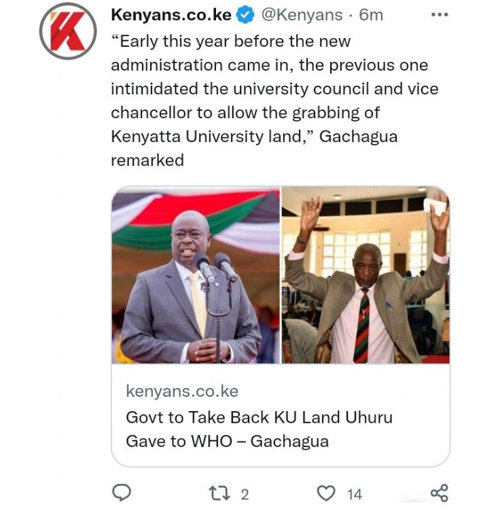Click the retweet count 2
The image size is (481, 513).
pos(245,495)
